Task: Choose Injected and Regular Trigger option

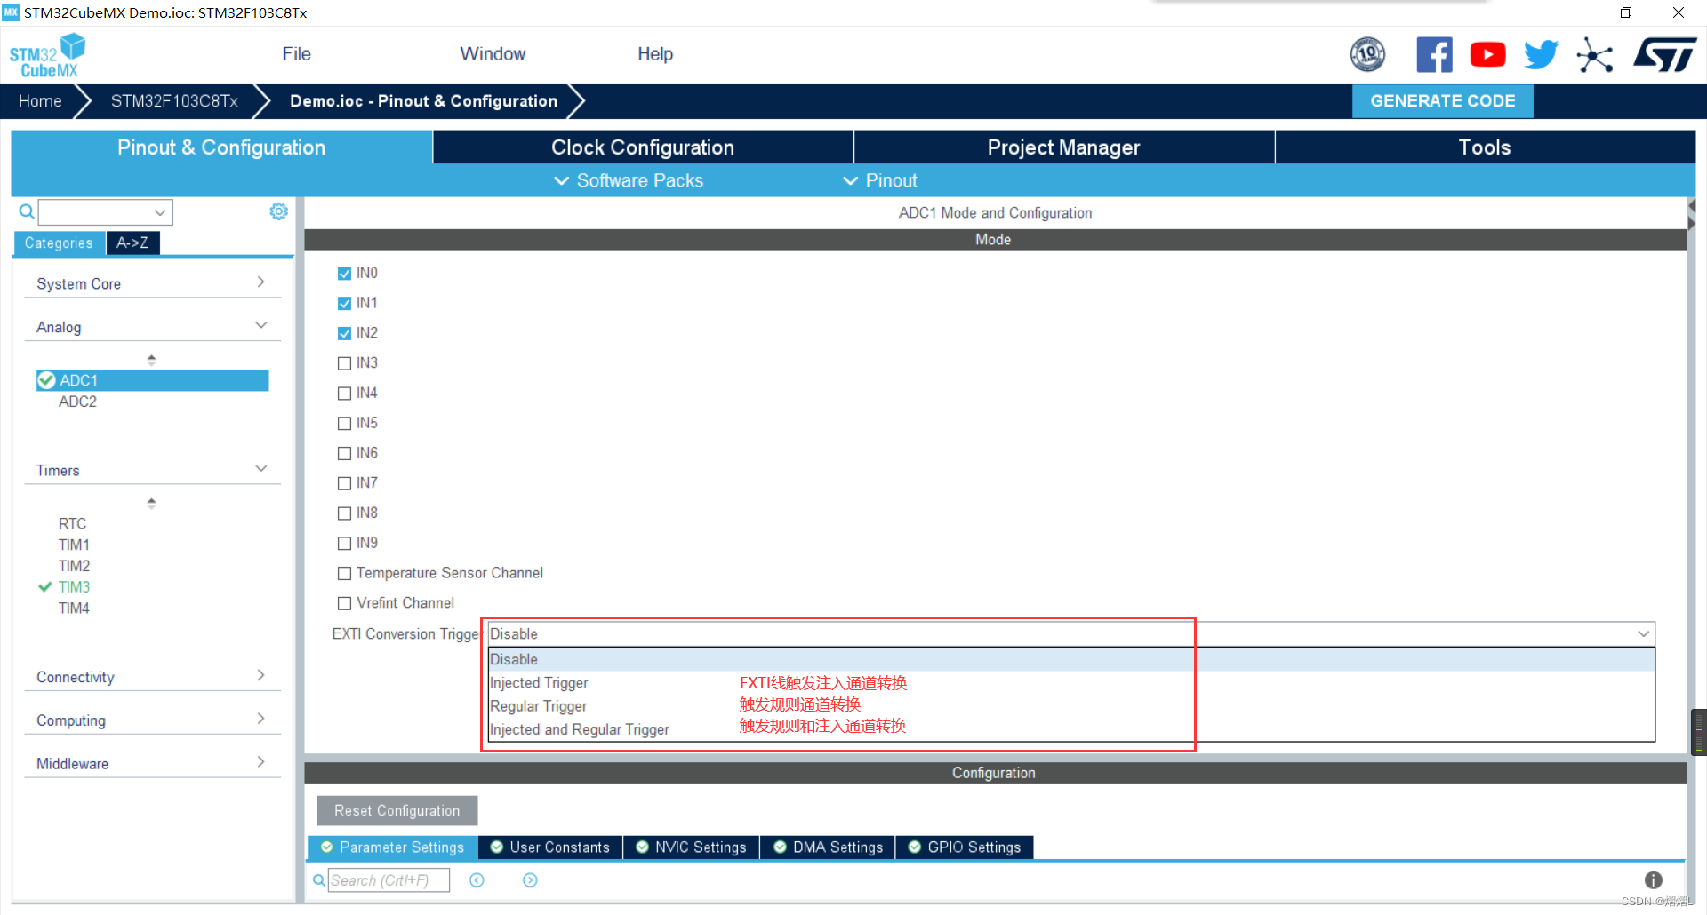Action: (x=1071, y=729)
